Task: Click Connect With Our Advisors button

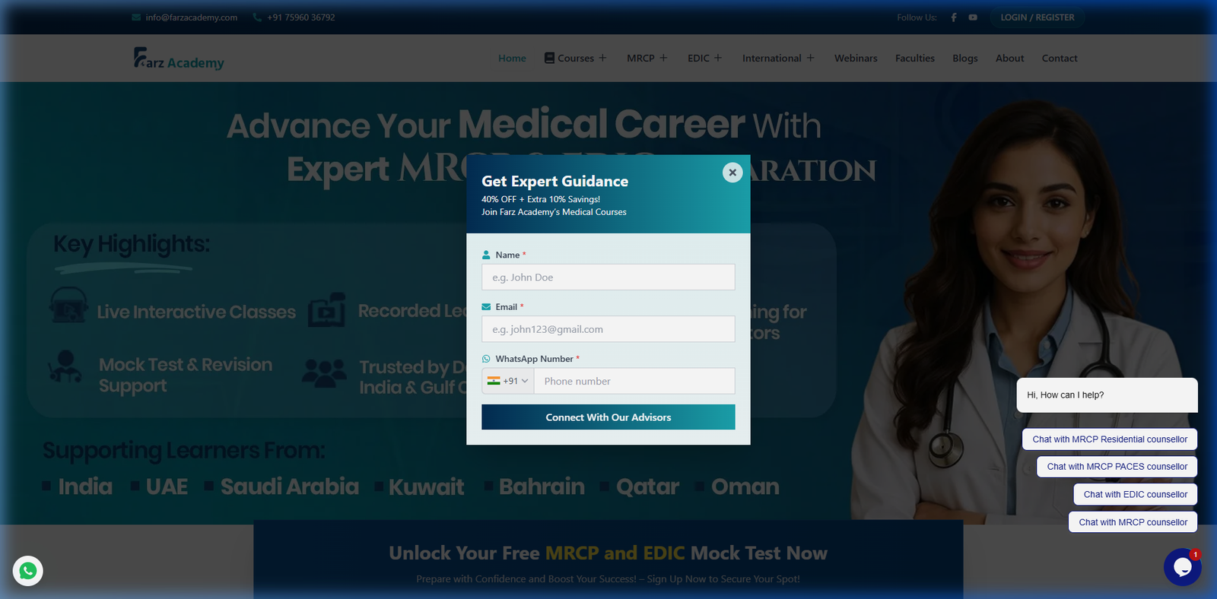Action: tap(608, 417)
